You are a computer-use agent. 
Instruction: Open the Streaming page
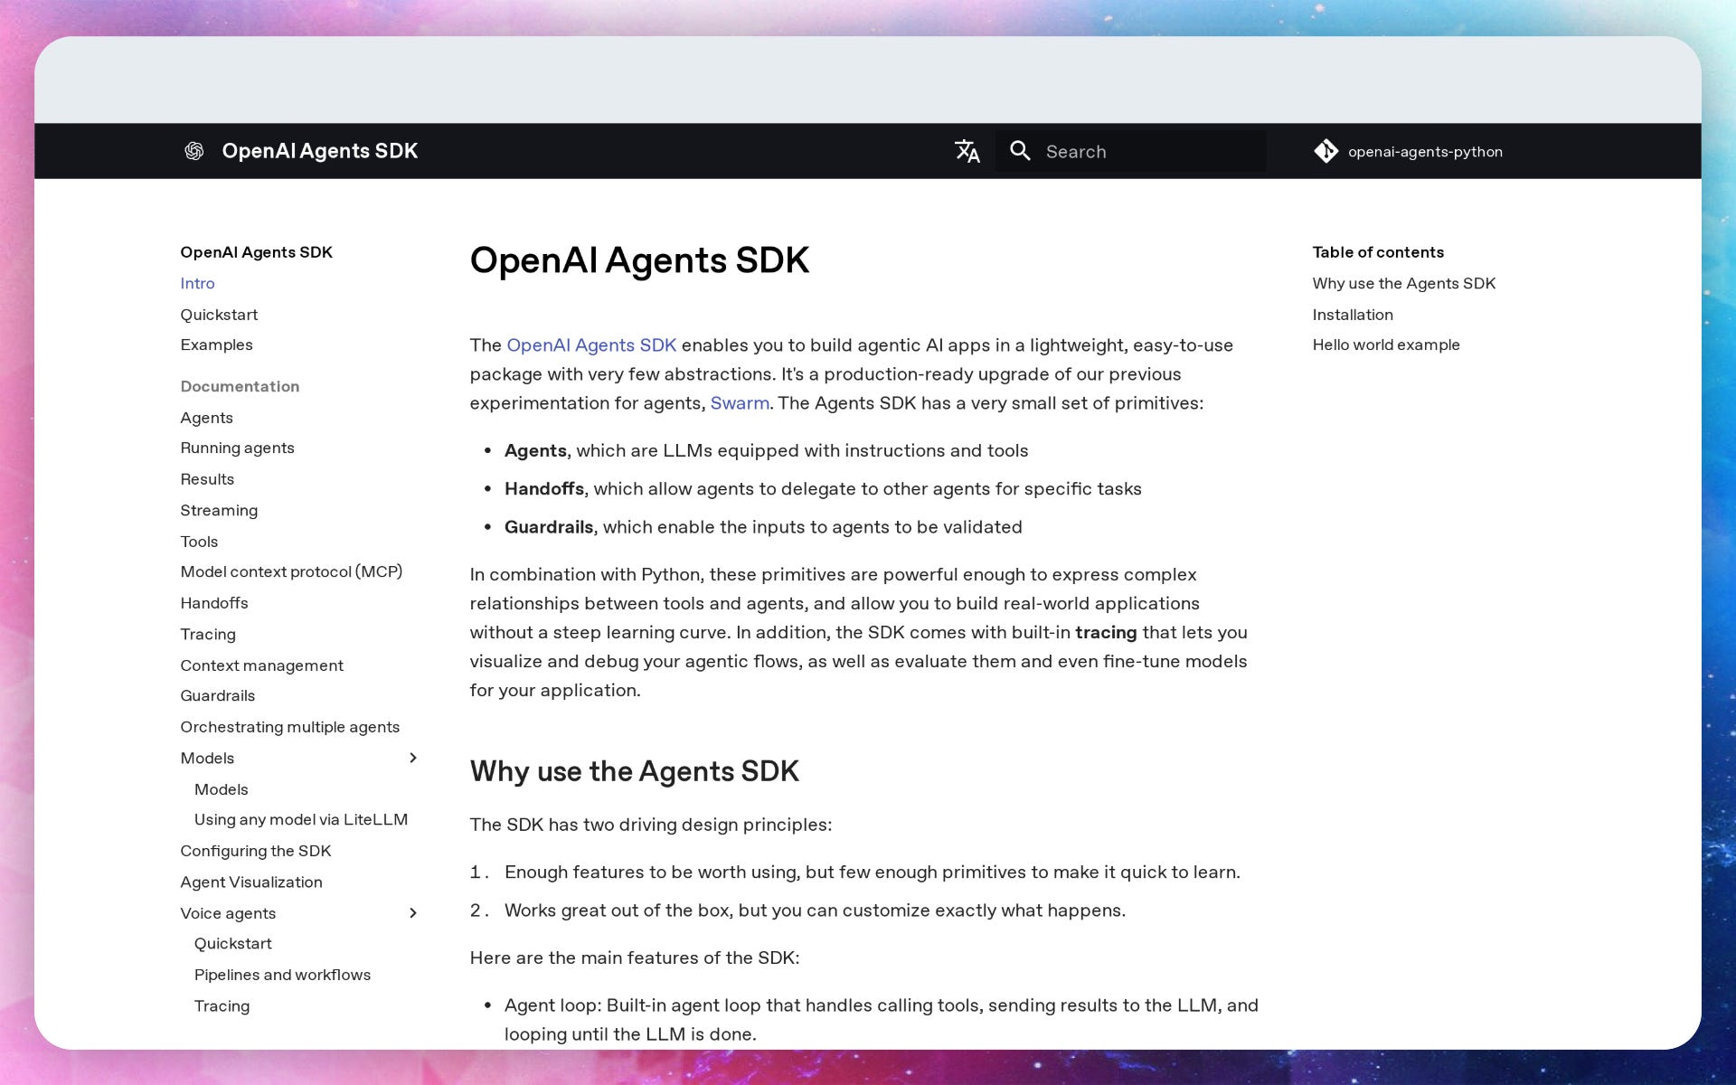[x=219, y=510]
